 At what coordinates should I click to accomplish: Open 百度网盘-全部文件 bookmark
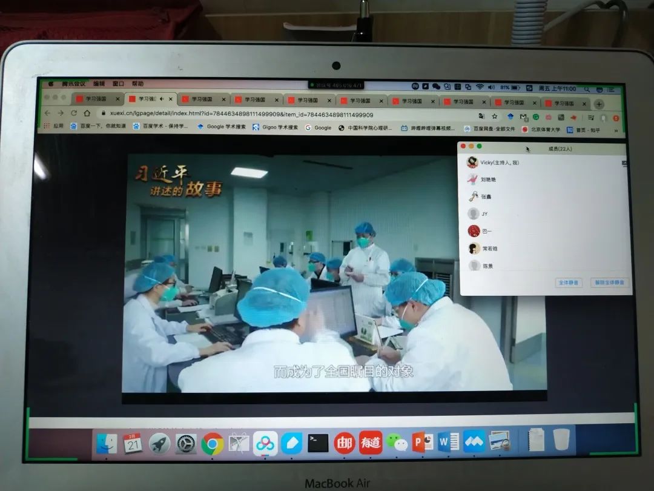[489, 129]
